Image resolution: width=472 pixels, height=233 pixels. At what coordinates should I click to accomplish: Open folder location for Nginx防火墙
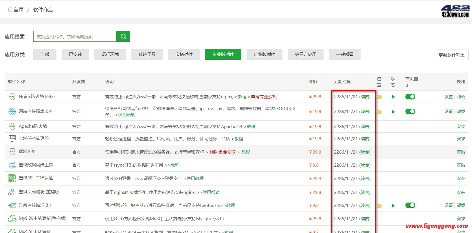(379, 97)
